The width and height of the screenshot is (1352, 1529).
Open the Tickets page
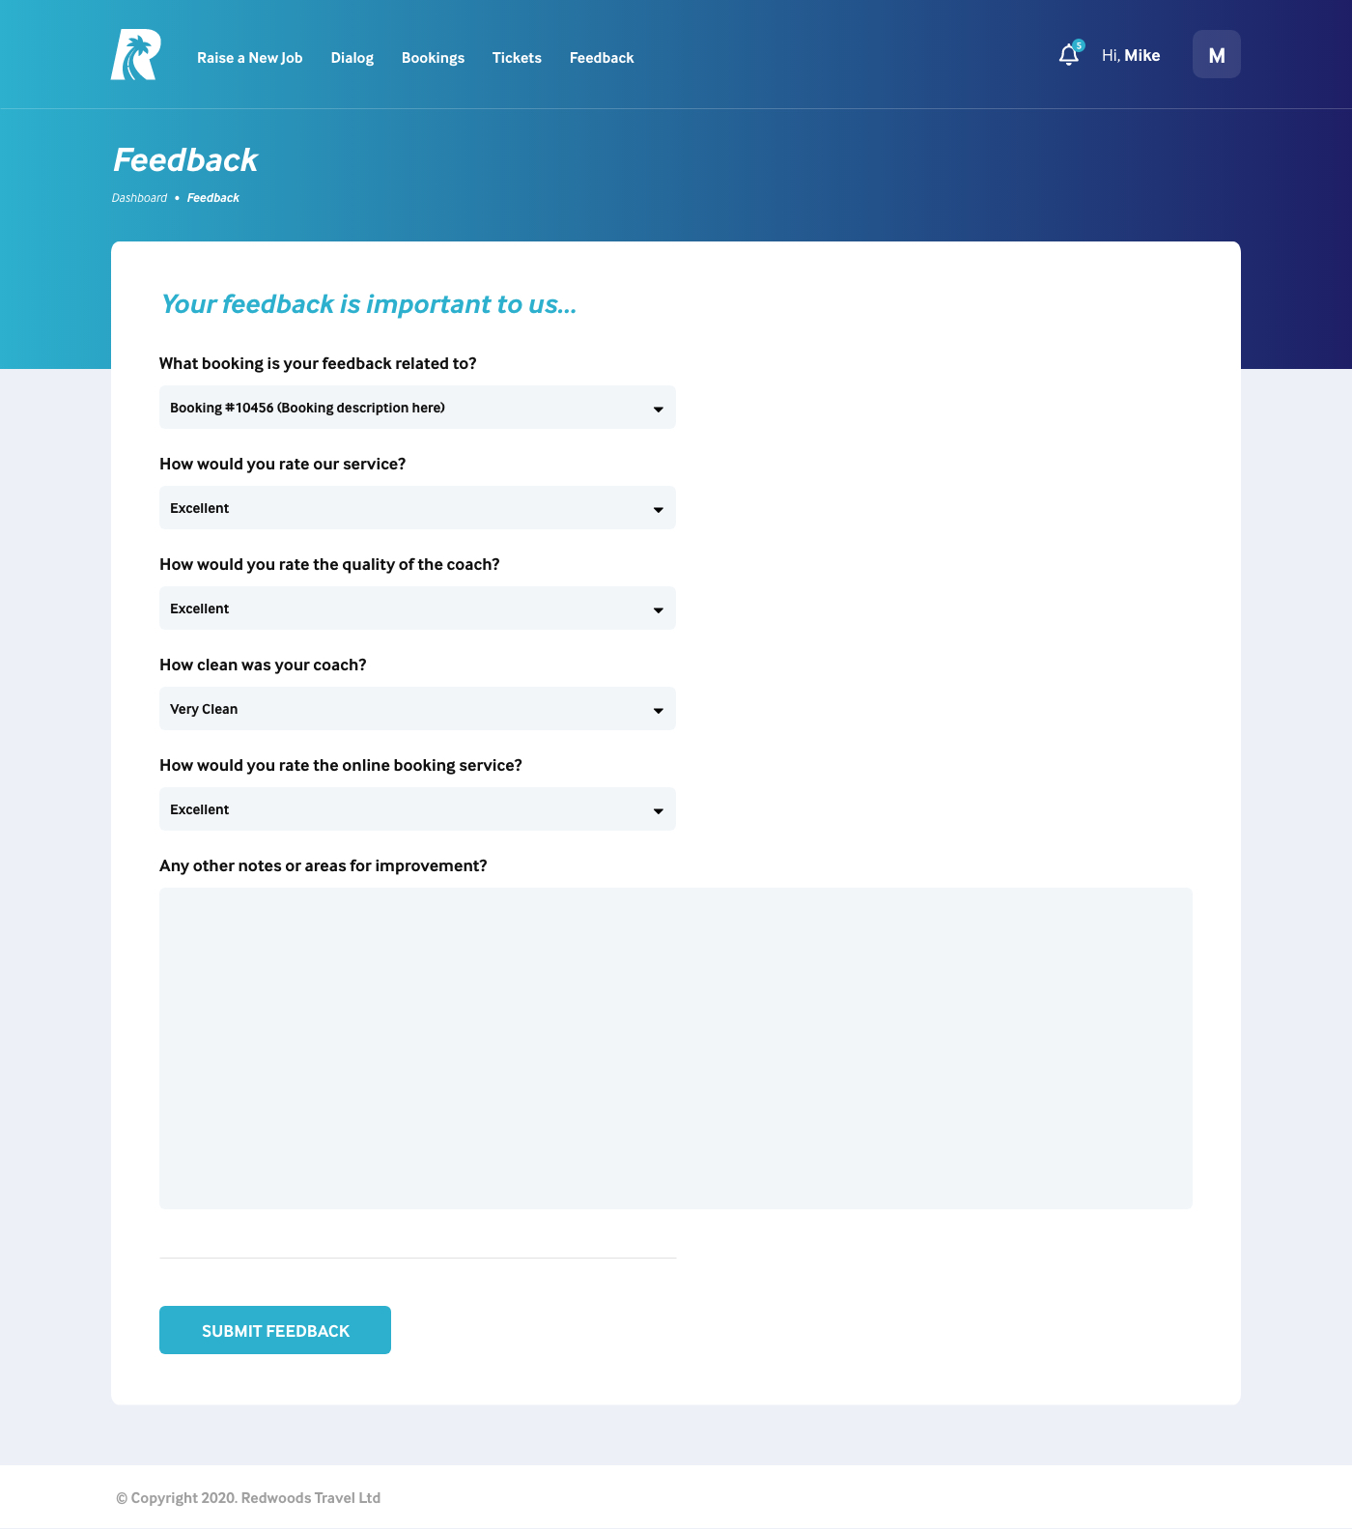[x=517, y=58]
